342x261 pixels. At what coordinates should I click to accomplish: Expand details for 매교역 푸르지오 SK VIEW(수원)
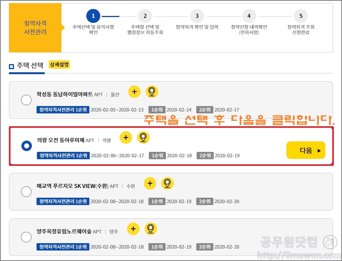pyautogui.click(x=150, y=183)
